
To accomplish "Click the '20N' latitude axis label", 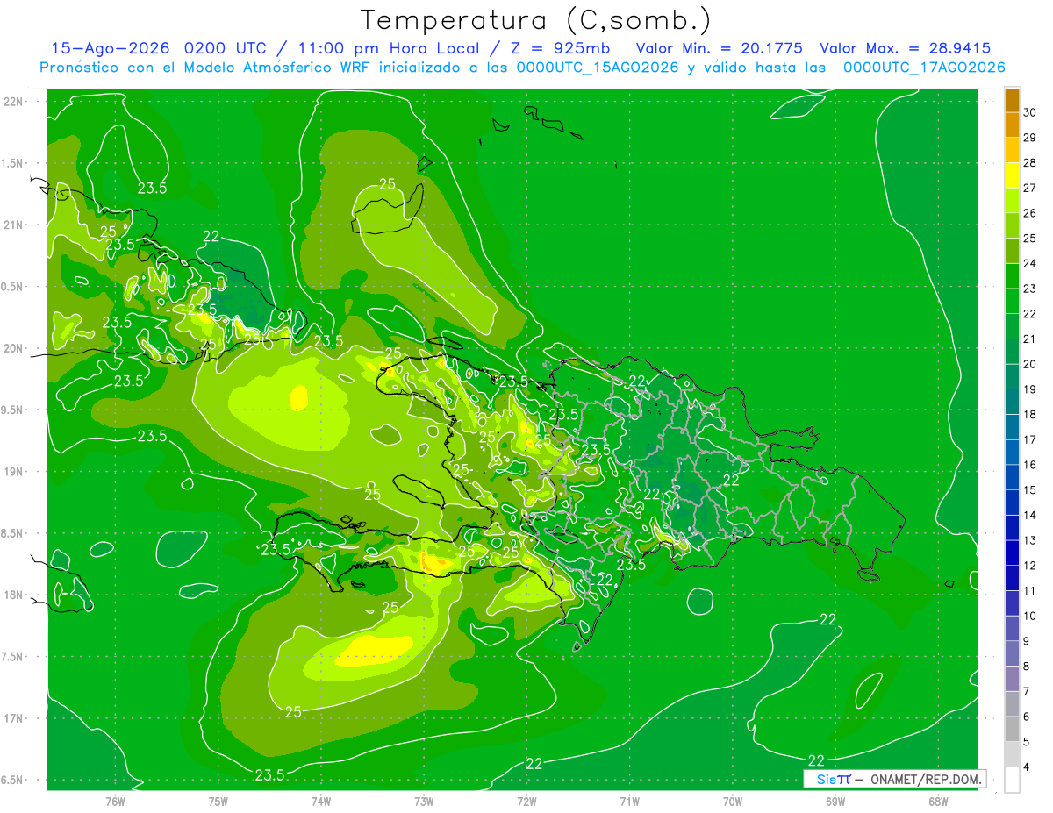I will click(15, 348).
